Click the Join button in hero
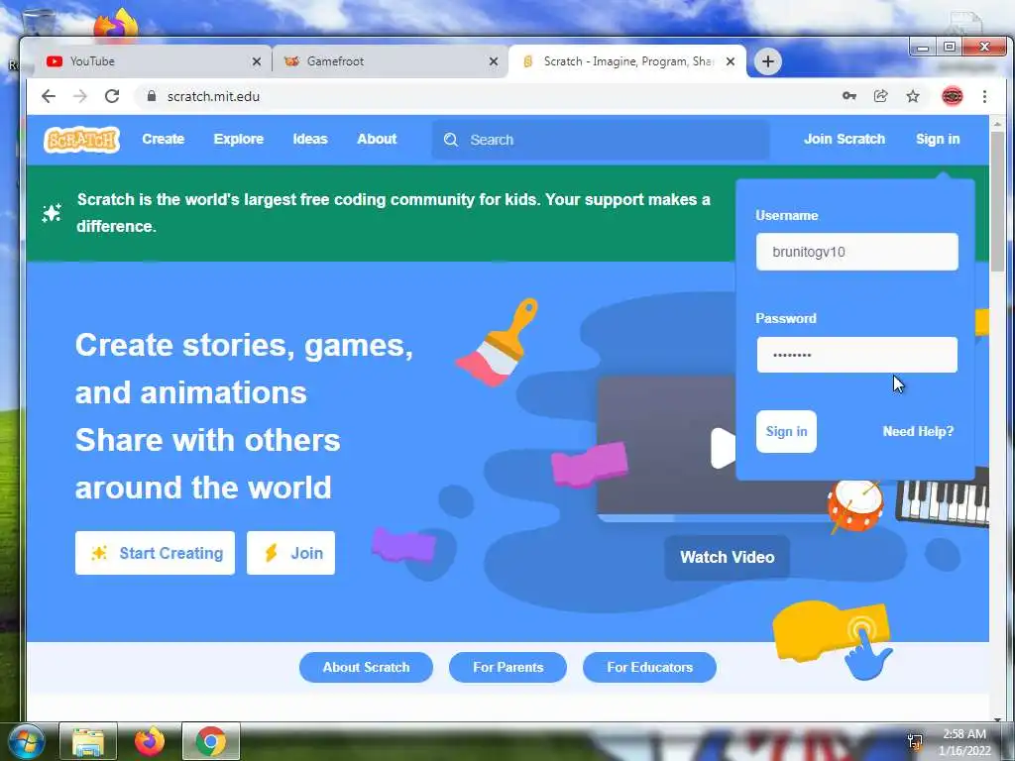This screenshot has width=1015, height=761. point(290,553)
